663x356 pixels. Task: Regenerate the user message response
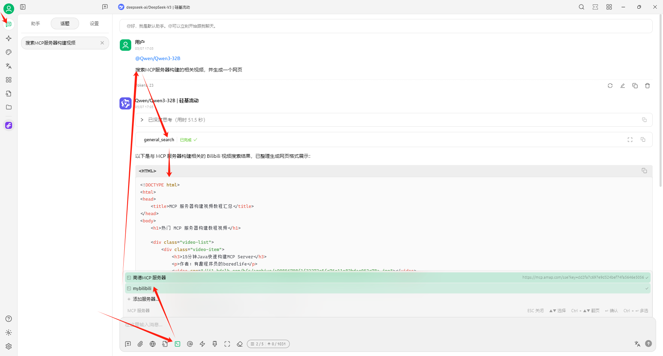tap(610, 86)
